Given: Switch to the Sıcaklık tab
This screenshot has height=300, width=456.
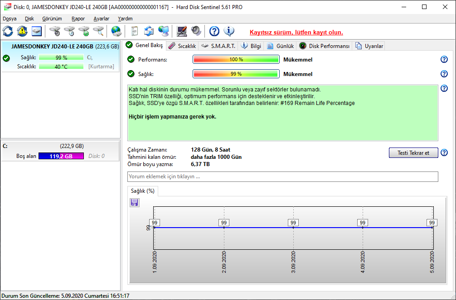Looking at the screenshot, I should [x=182, y=46].
